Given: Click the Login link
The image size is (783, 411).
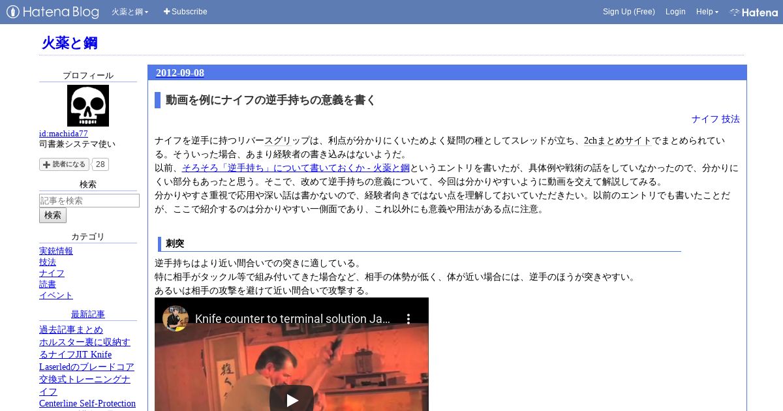Looking at the screenshot, I should 675,12.
